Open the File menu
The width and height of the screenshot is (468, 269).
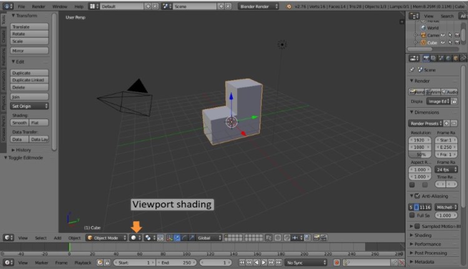(x=21, y=6)
